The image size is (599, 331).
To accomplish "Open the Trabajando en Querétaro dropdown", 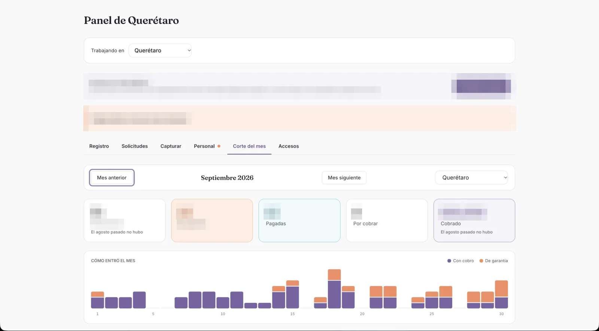I will (x=160, y=51).
